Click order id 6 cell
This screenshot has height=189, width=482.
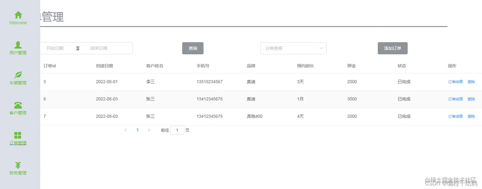45,99
